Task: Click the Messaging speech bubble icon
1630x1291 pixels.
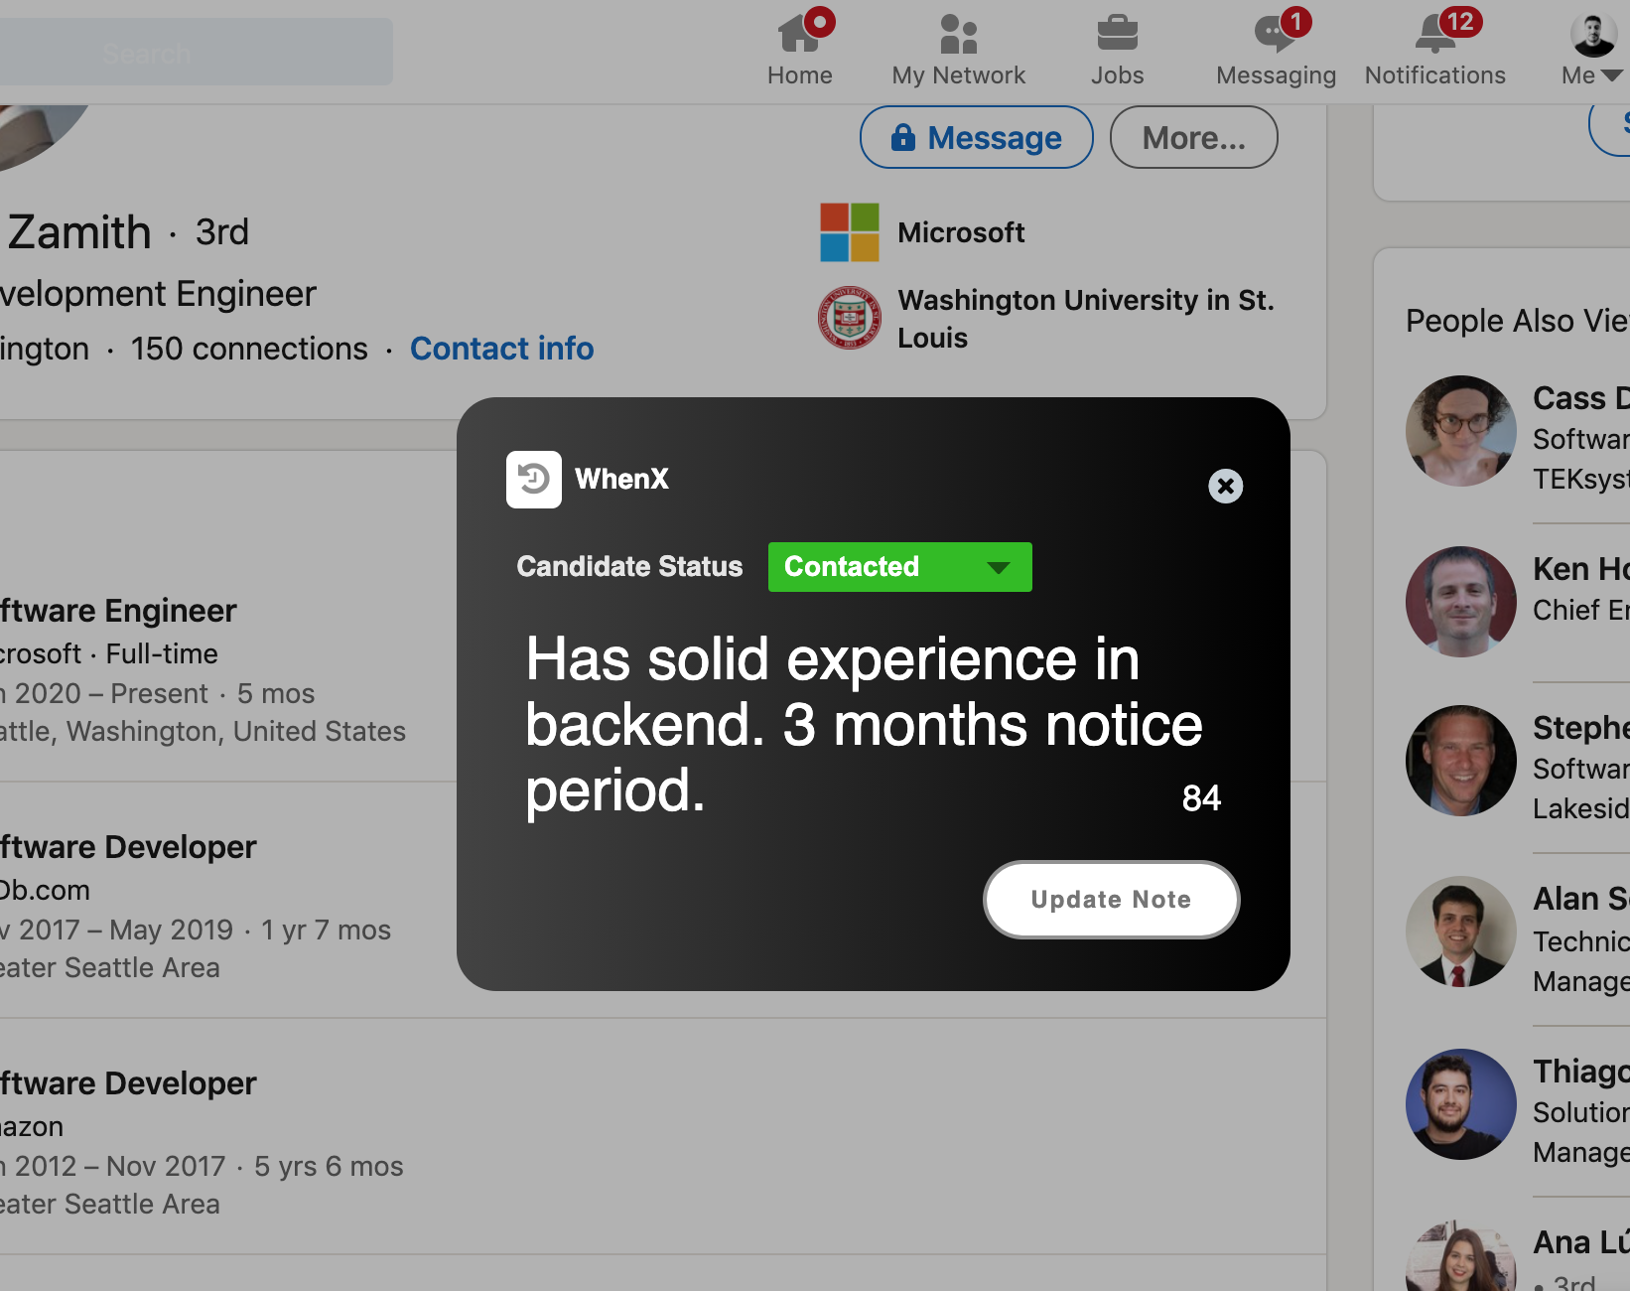Action: coord(1275,34)
